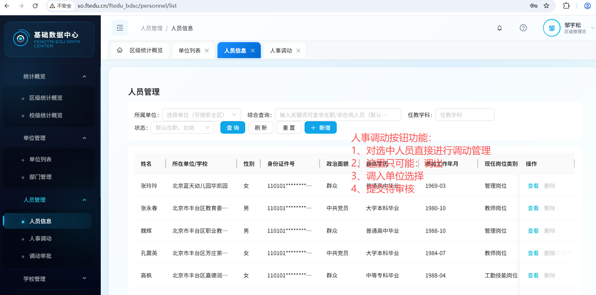The height and width of the screenshot is (295, 596).
Task: Open the 状态 status dropdown
Action: pos(182,128)
